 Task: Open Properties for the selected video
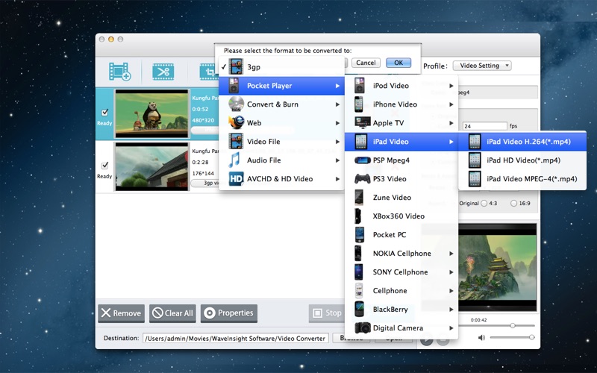pyautogui.click(x=229, y=313)
